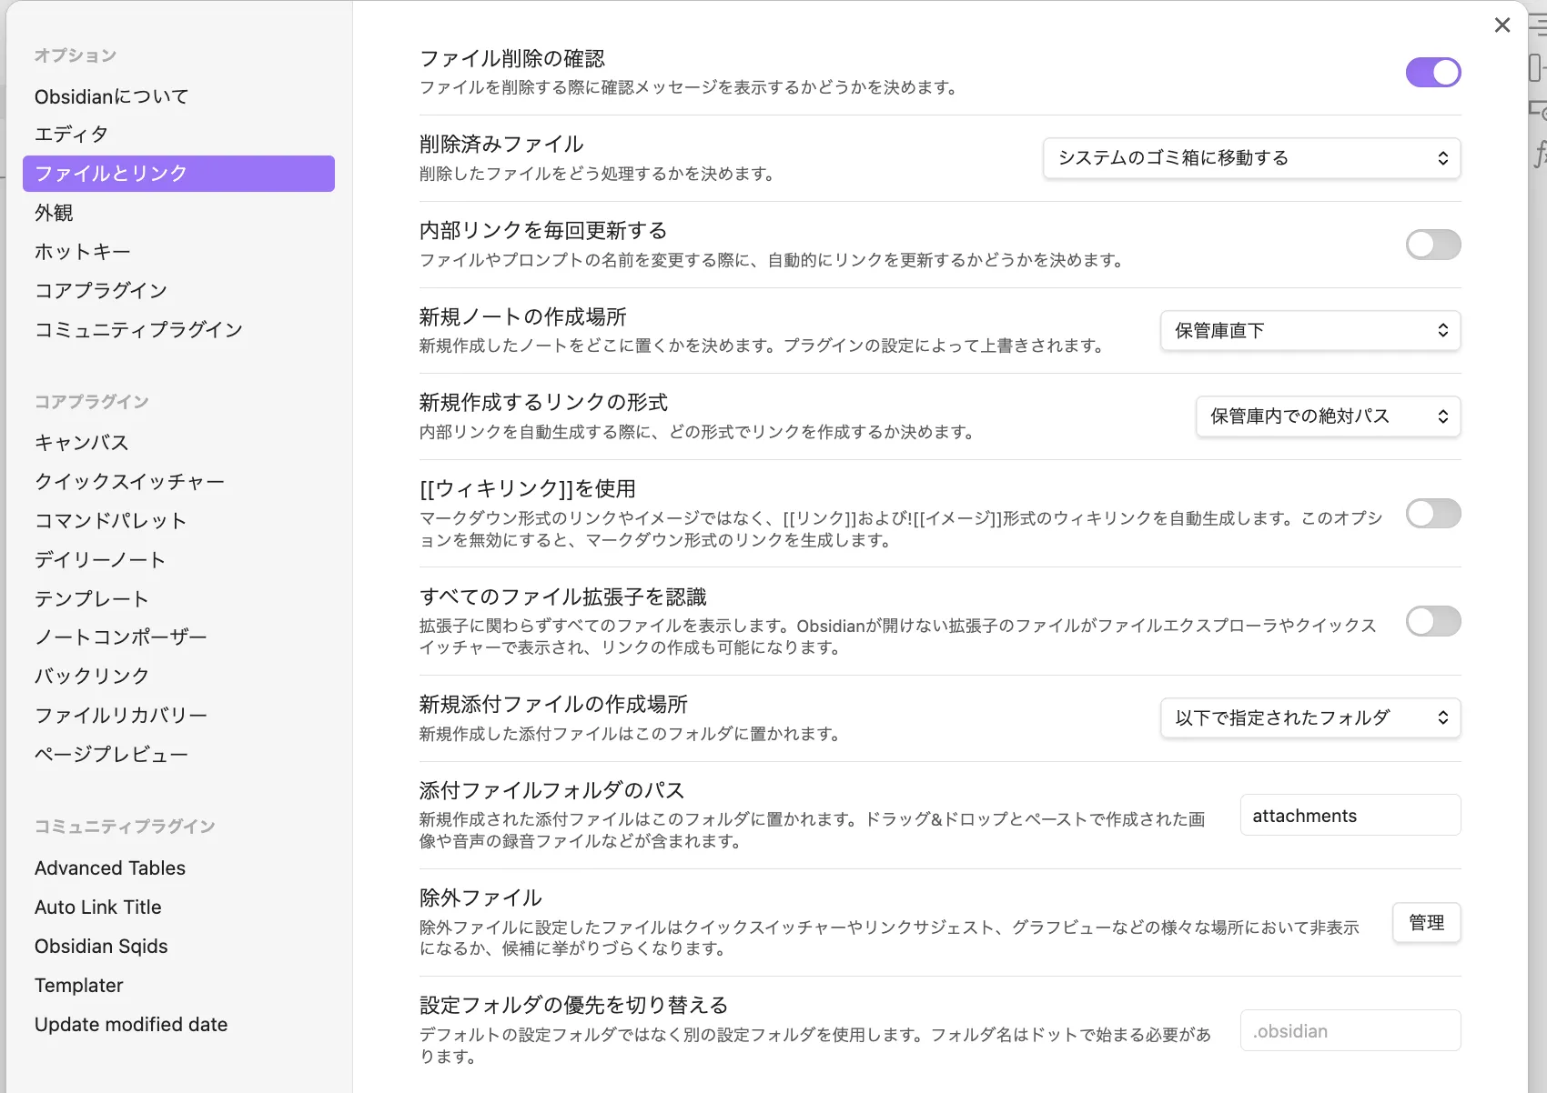Click the attachments folder path field
The width and height of the screenshot is (1547, 1093).
click(x=1350, y=816)
